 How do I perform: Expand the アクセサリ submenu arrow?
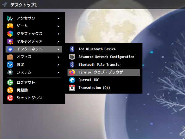pyautogui.click(x=58, y=19)
